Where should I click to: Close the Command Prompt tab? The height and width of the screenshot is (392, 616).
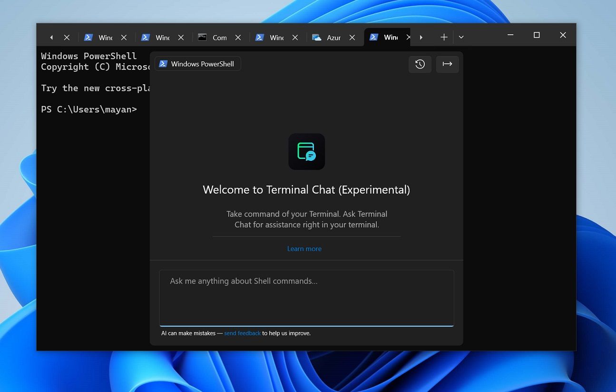pyautogui.click(x=238, y=37)
